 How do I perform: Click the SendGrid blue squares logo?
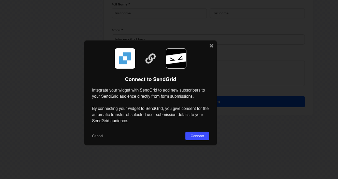click(125, 59)
